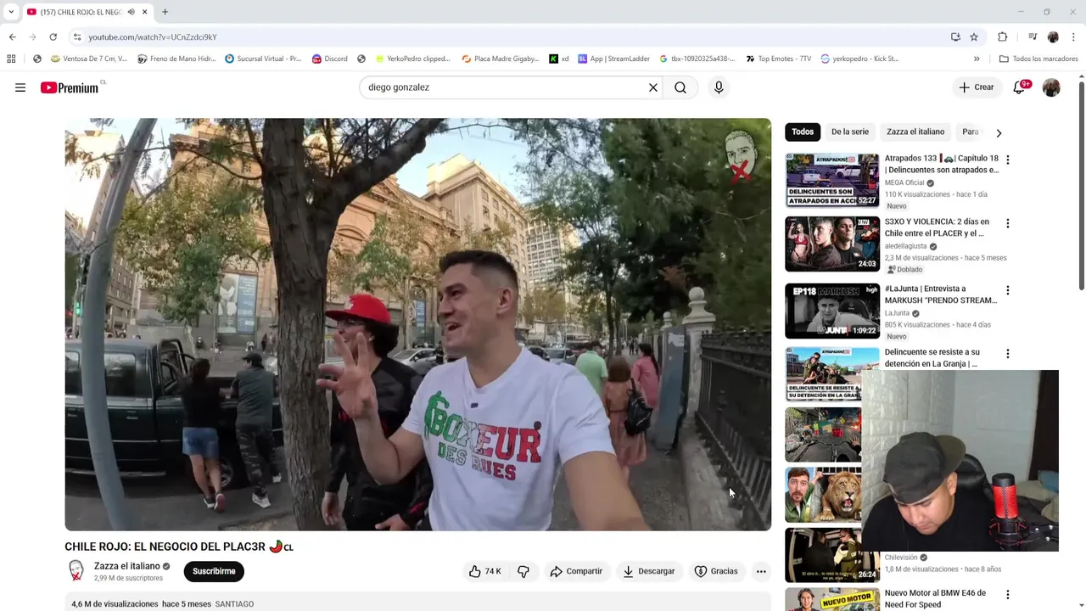Expand hidden bookmarks with double chevron
1086x611 pixels.
(977, 59)
